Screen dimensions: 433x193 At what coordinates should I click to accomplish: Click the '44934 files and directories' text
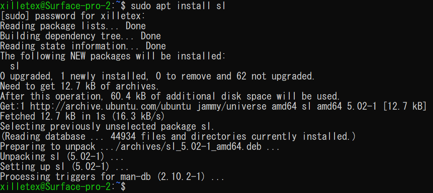(179, 136)
